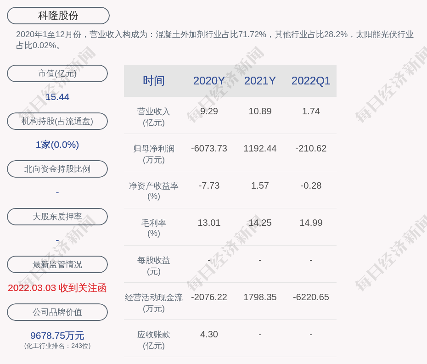Screen dimensions: 427x364
Task: Click the 1798.35 cash flow value
Action: (x=260, y=297)
